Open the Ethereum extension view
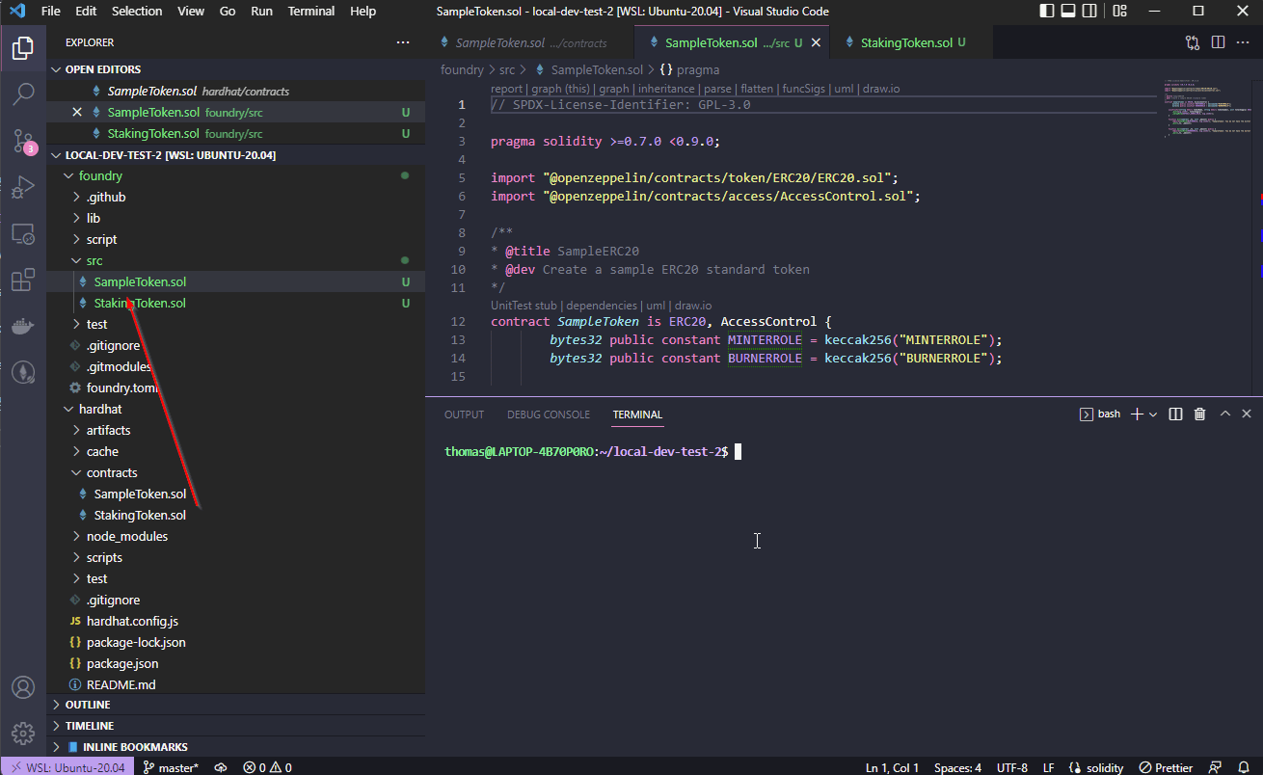The height and width of the screenshot is (775, 1263). (x=23, y=372)
